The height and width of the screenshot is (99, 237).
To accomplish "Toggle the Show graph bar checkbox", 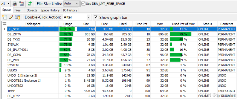I will tap(96, 17).
